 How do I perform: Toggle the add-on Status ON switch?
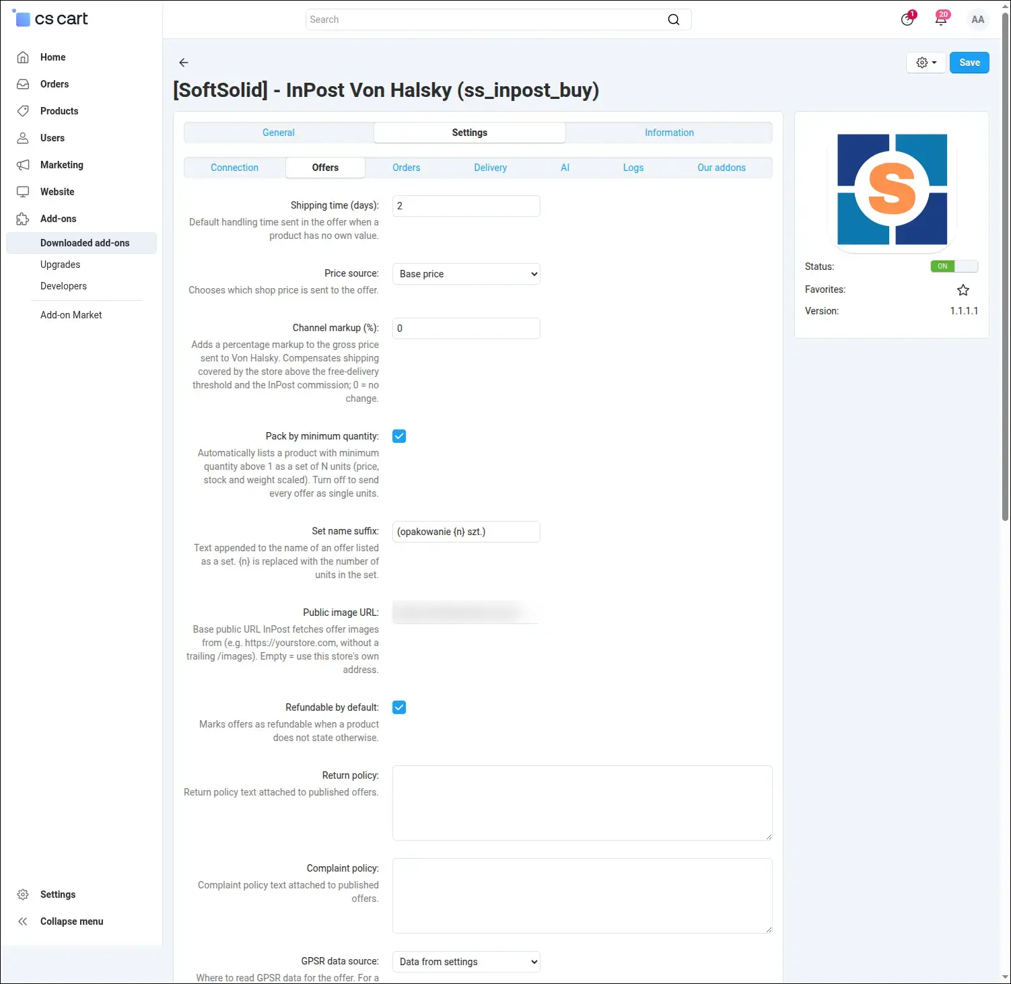click(954, 267)
